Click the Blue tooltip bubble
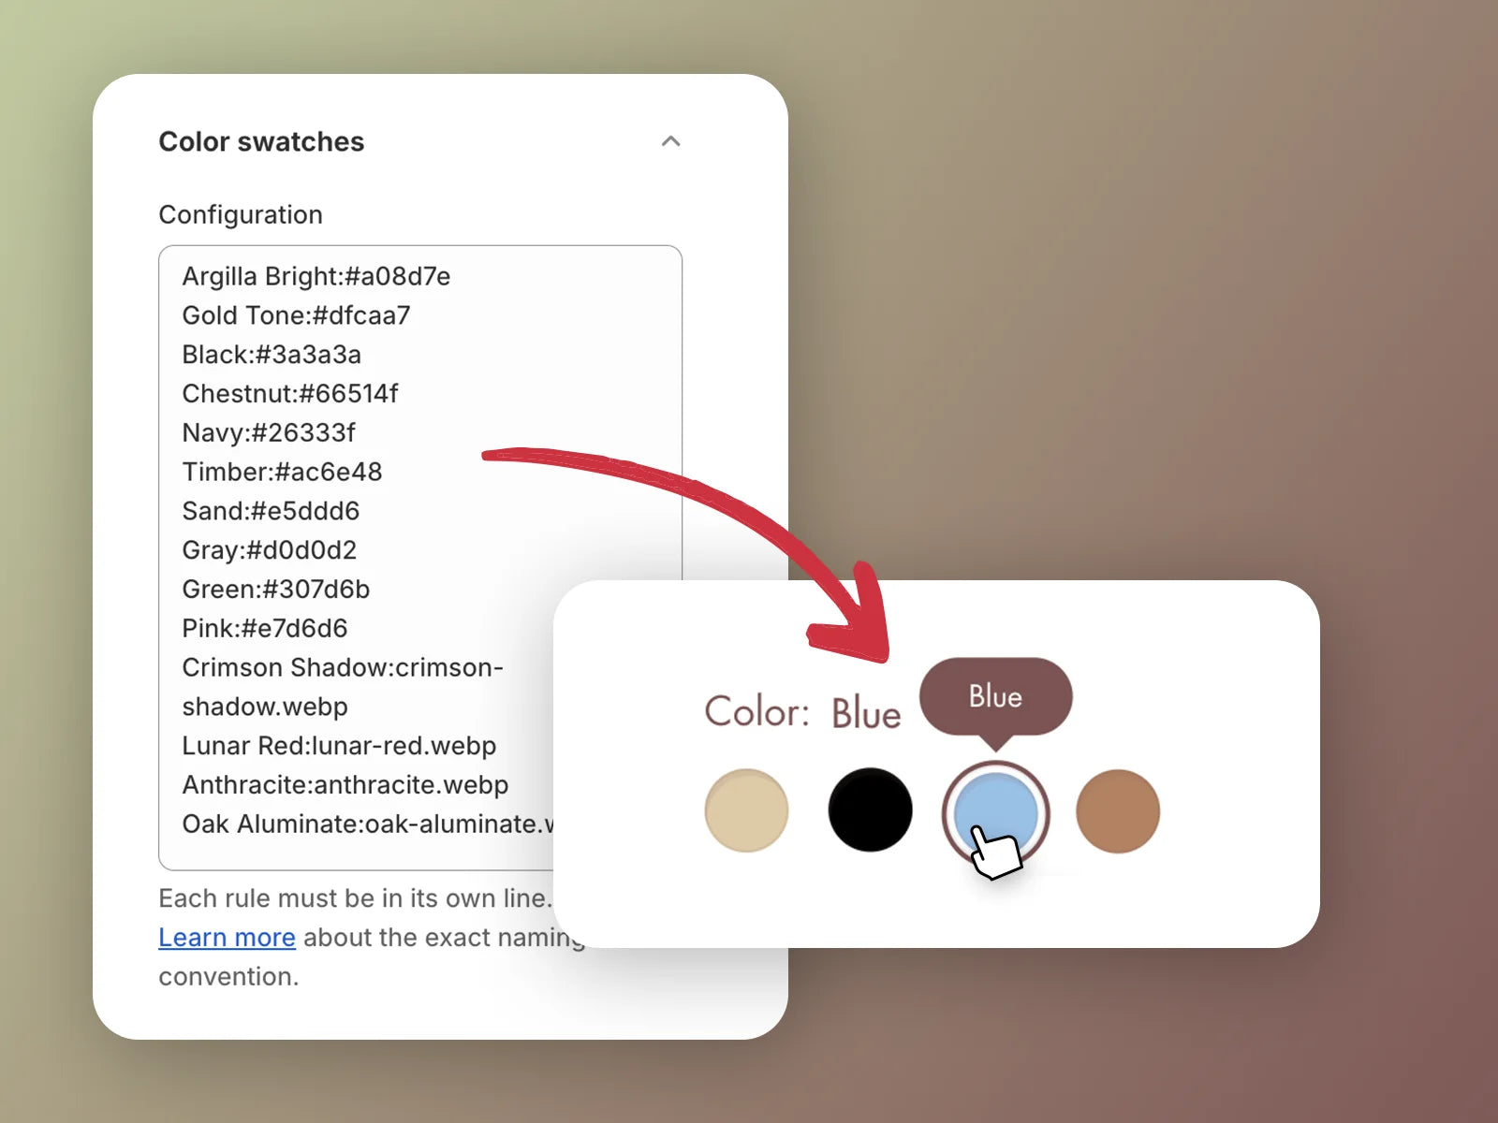This screenshot has height=1123, width=1498. [x=996, y=697]
